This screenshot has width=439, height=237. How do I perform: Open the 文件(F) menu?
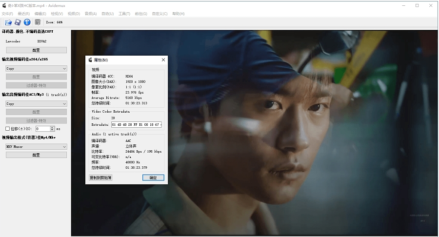coord(7,14)
